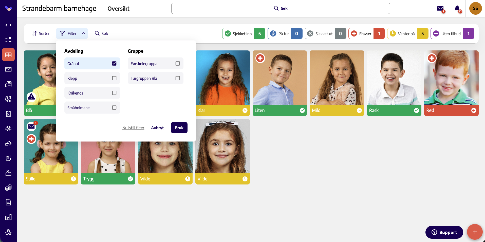This screenshot has width=485, height=242.
Task: Click the absence plus icon on Liten card
Action: click(260, 58)
